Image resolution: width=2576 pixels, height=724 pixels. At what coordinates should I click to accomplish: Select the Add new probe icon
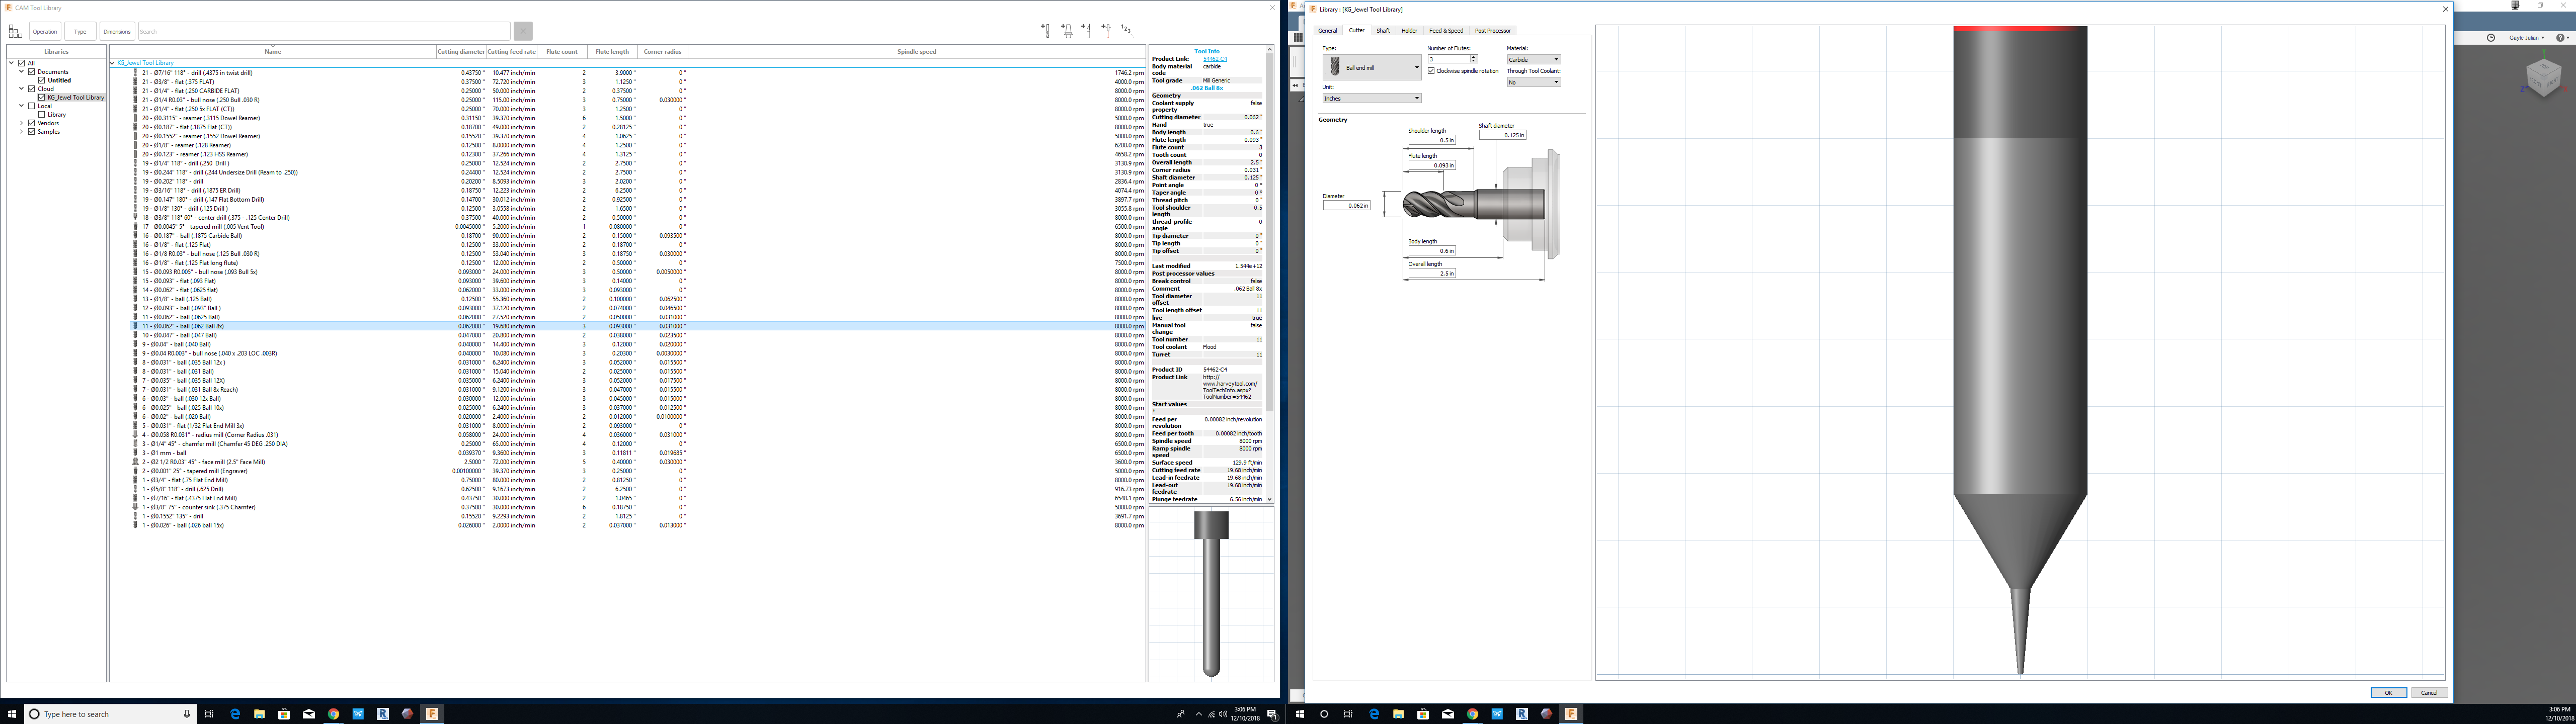(1106, 31)
